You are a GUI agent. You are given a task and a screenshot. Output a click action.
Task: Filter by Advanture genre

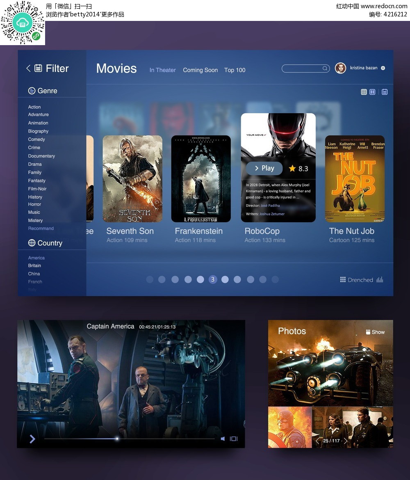tap(38, 114)
